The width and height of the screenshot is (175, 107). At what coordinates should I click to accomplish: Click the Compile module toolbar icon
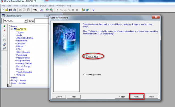click(x=41, y=10)
